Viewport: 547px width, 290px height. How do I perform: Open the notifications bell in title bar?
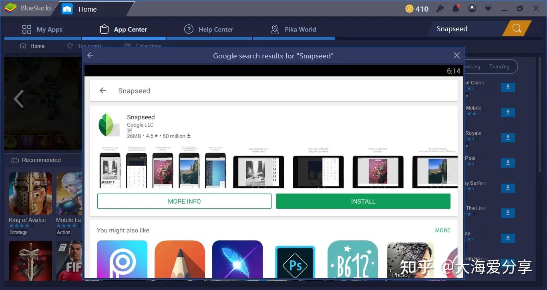click(x=456, y=8)
